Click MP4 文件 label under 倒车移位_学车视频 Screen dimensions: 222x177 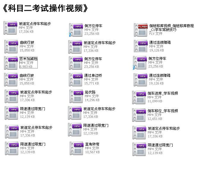coord(155,115)
